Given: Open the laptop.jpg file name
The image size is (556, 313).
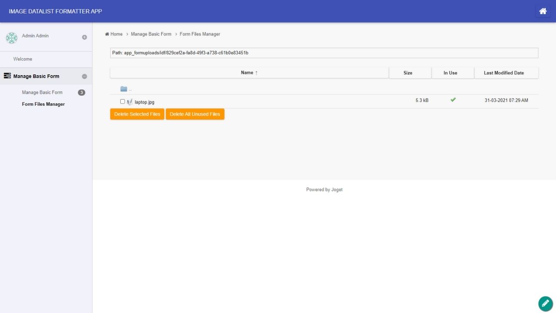Looking at the screenshot, I should click(145, 102).
